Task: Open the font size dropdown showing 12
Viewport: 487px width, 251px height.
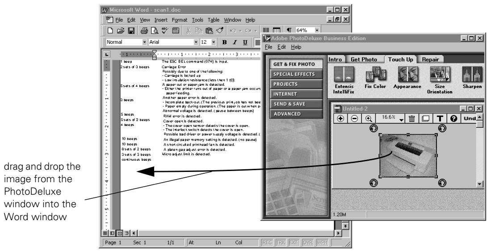Action: point(214,42)
